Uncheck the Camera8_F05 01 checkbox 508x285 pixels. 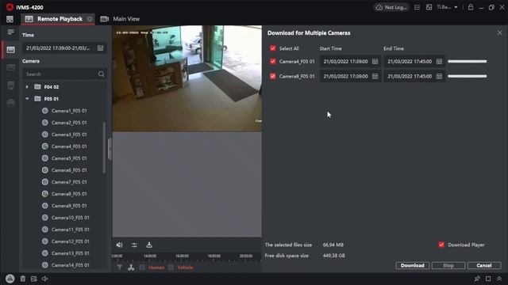tap(273, 76)
